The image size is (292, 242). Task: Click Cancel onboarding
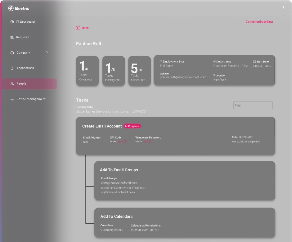pos(259,21)
